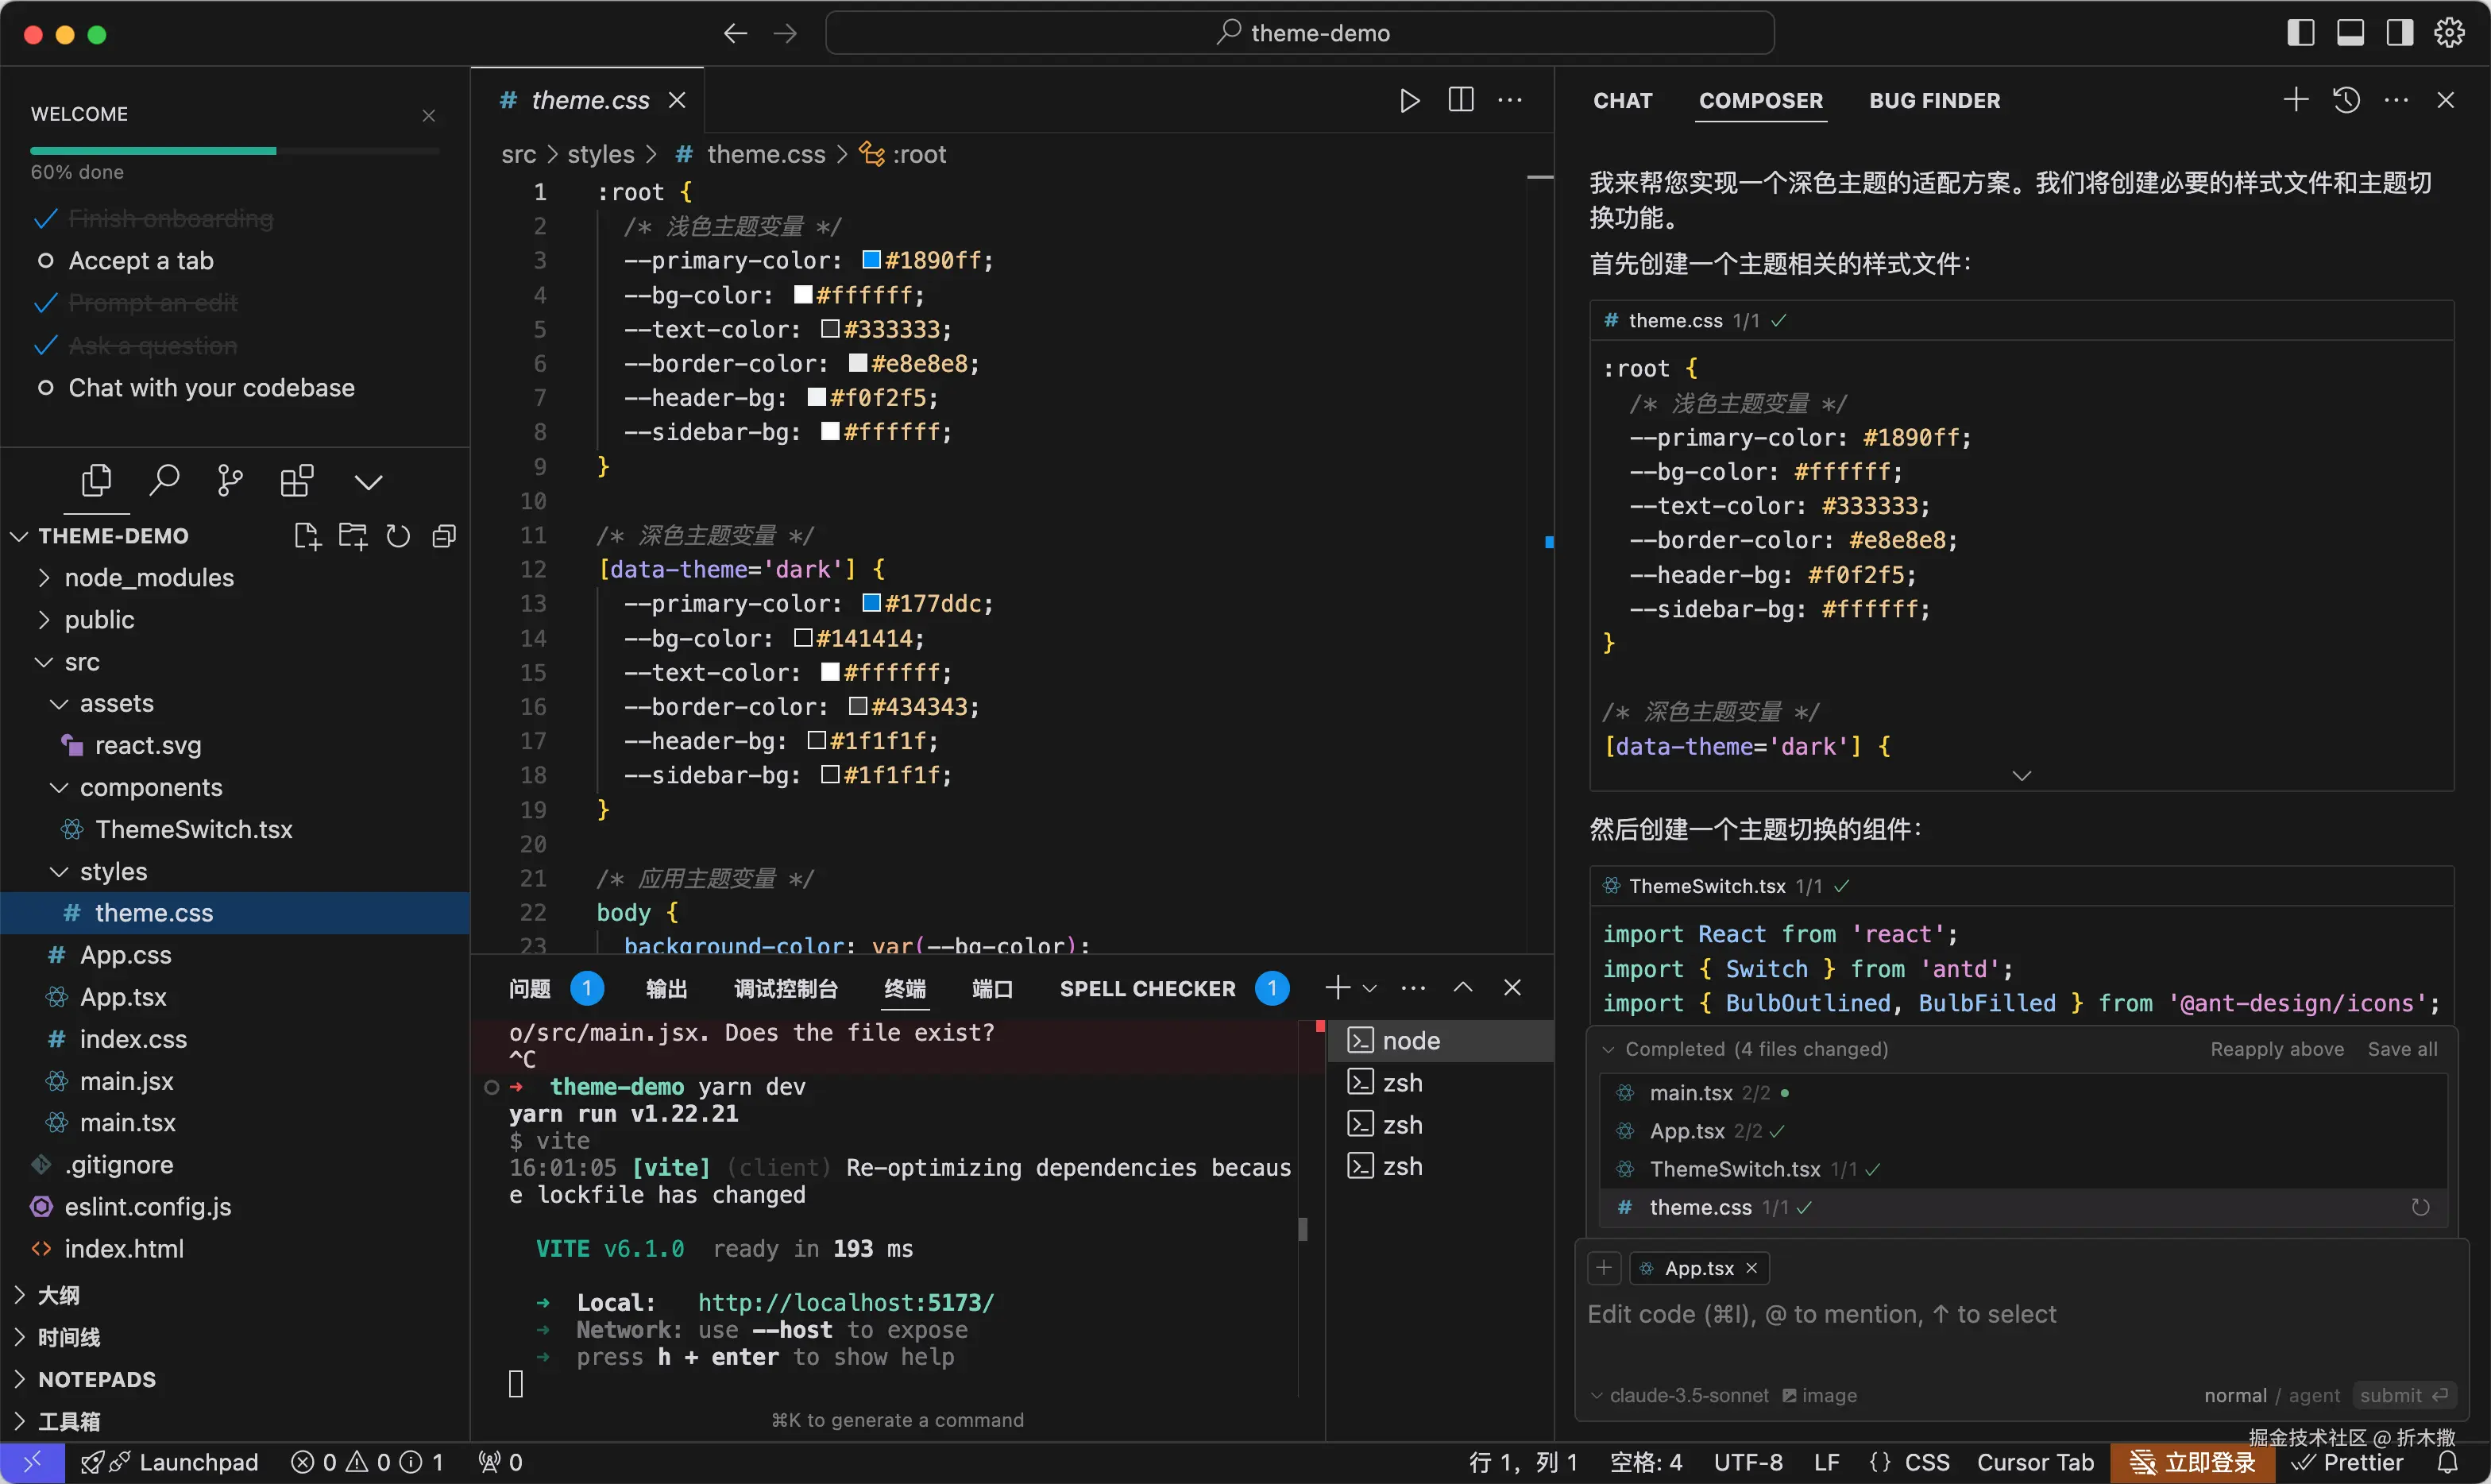
Task: Open the Extensions view icon
Action: (x=297, y=481)
